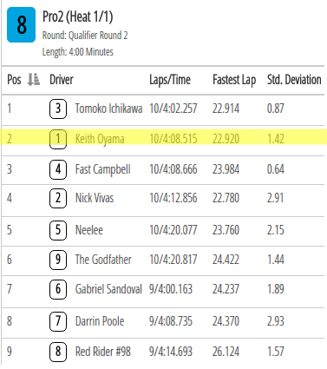Screen dimensions: 327x369
Task: Click the blue race number 8 badge
Action: pyautogui.click(x=21, y=25)
